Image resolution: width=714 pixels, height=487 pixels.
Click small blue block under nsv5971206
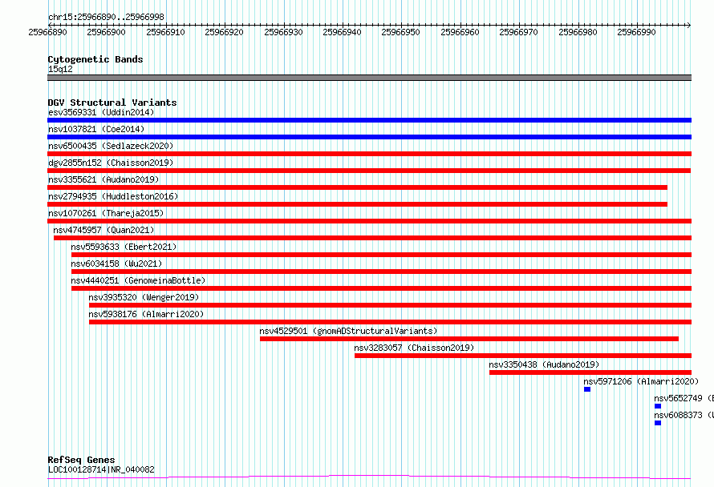coord(587,389)
